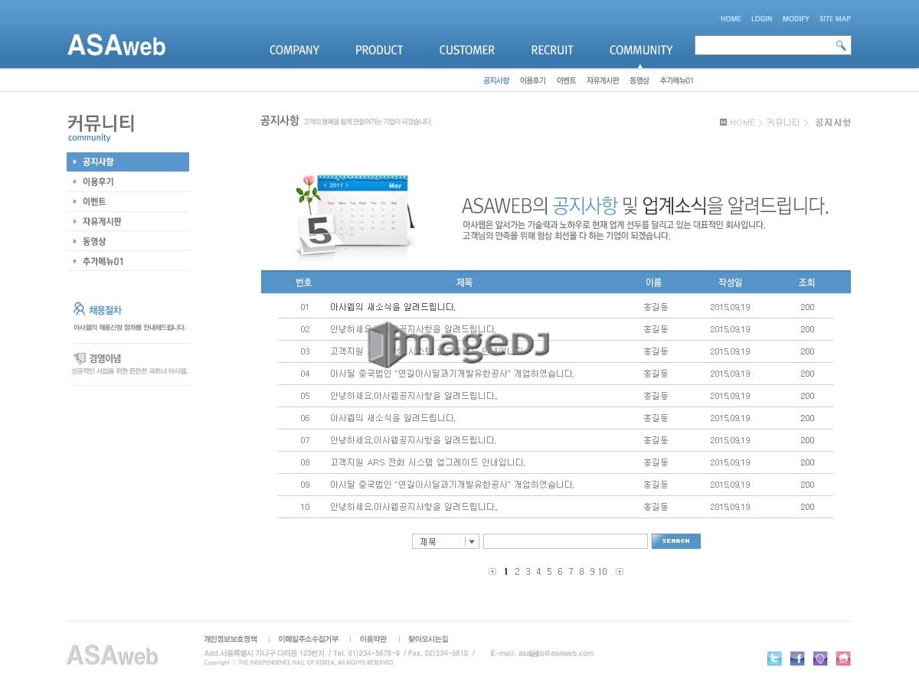This screenshot has height=689, width=919.
Task: Click the HOME link at top right
Action: point(731,19)
